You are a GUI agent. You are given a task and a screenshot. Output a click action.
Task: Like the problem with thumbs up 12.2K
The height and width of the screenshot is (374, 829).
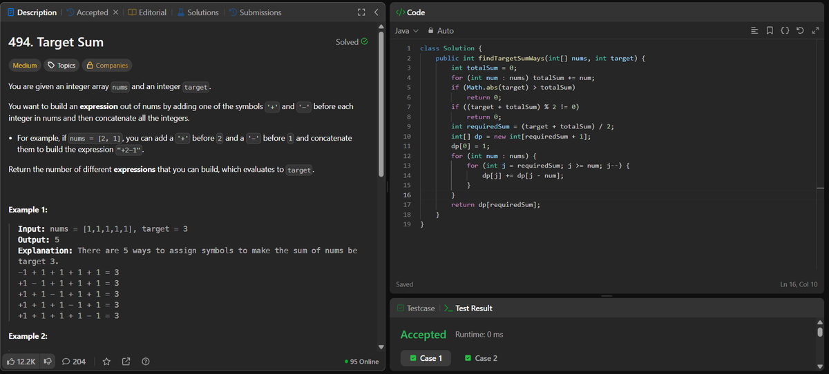coord(22,361)
